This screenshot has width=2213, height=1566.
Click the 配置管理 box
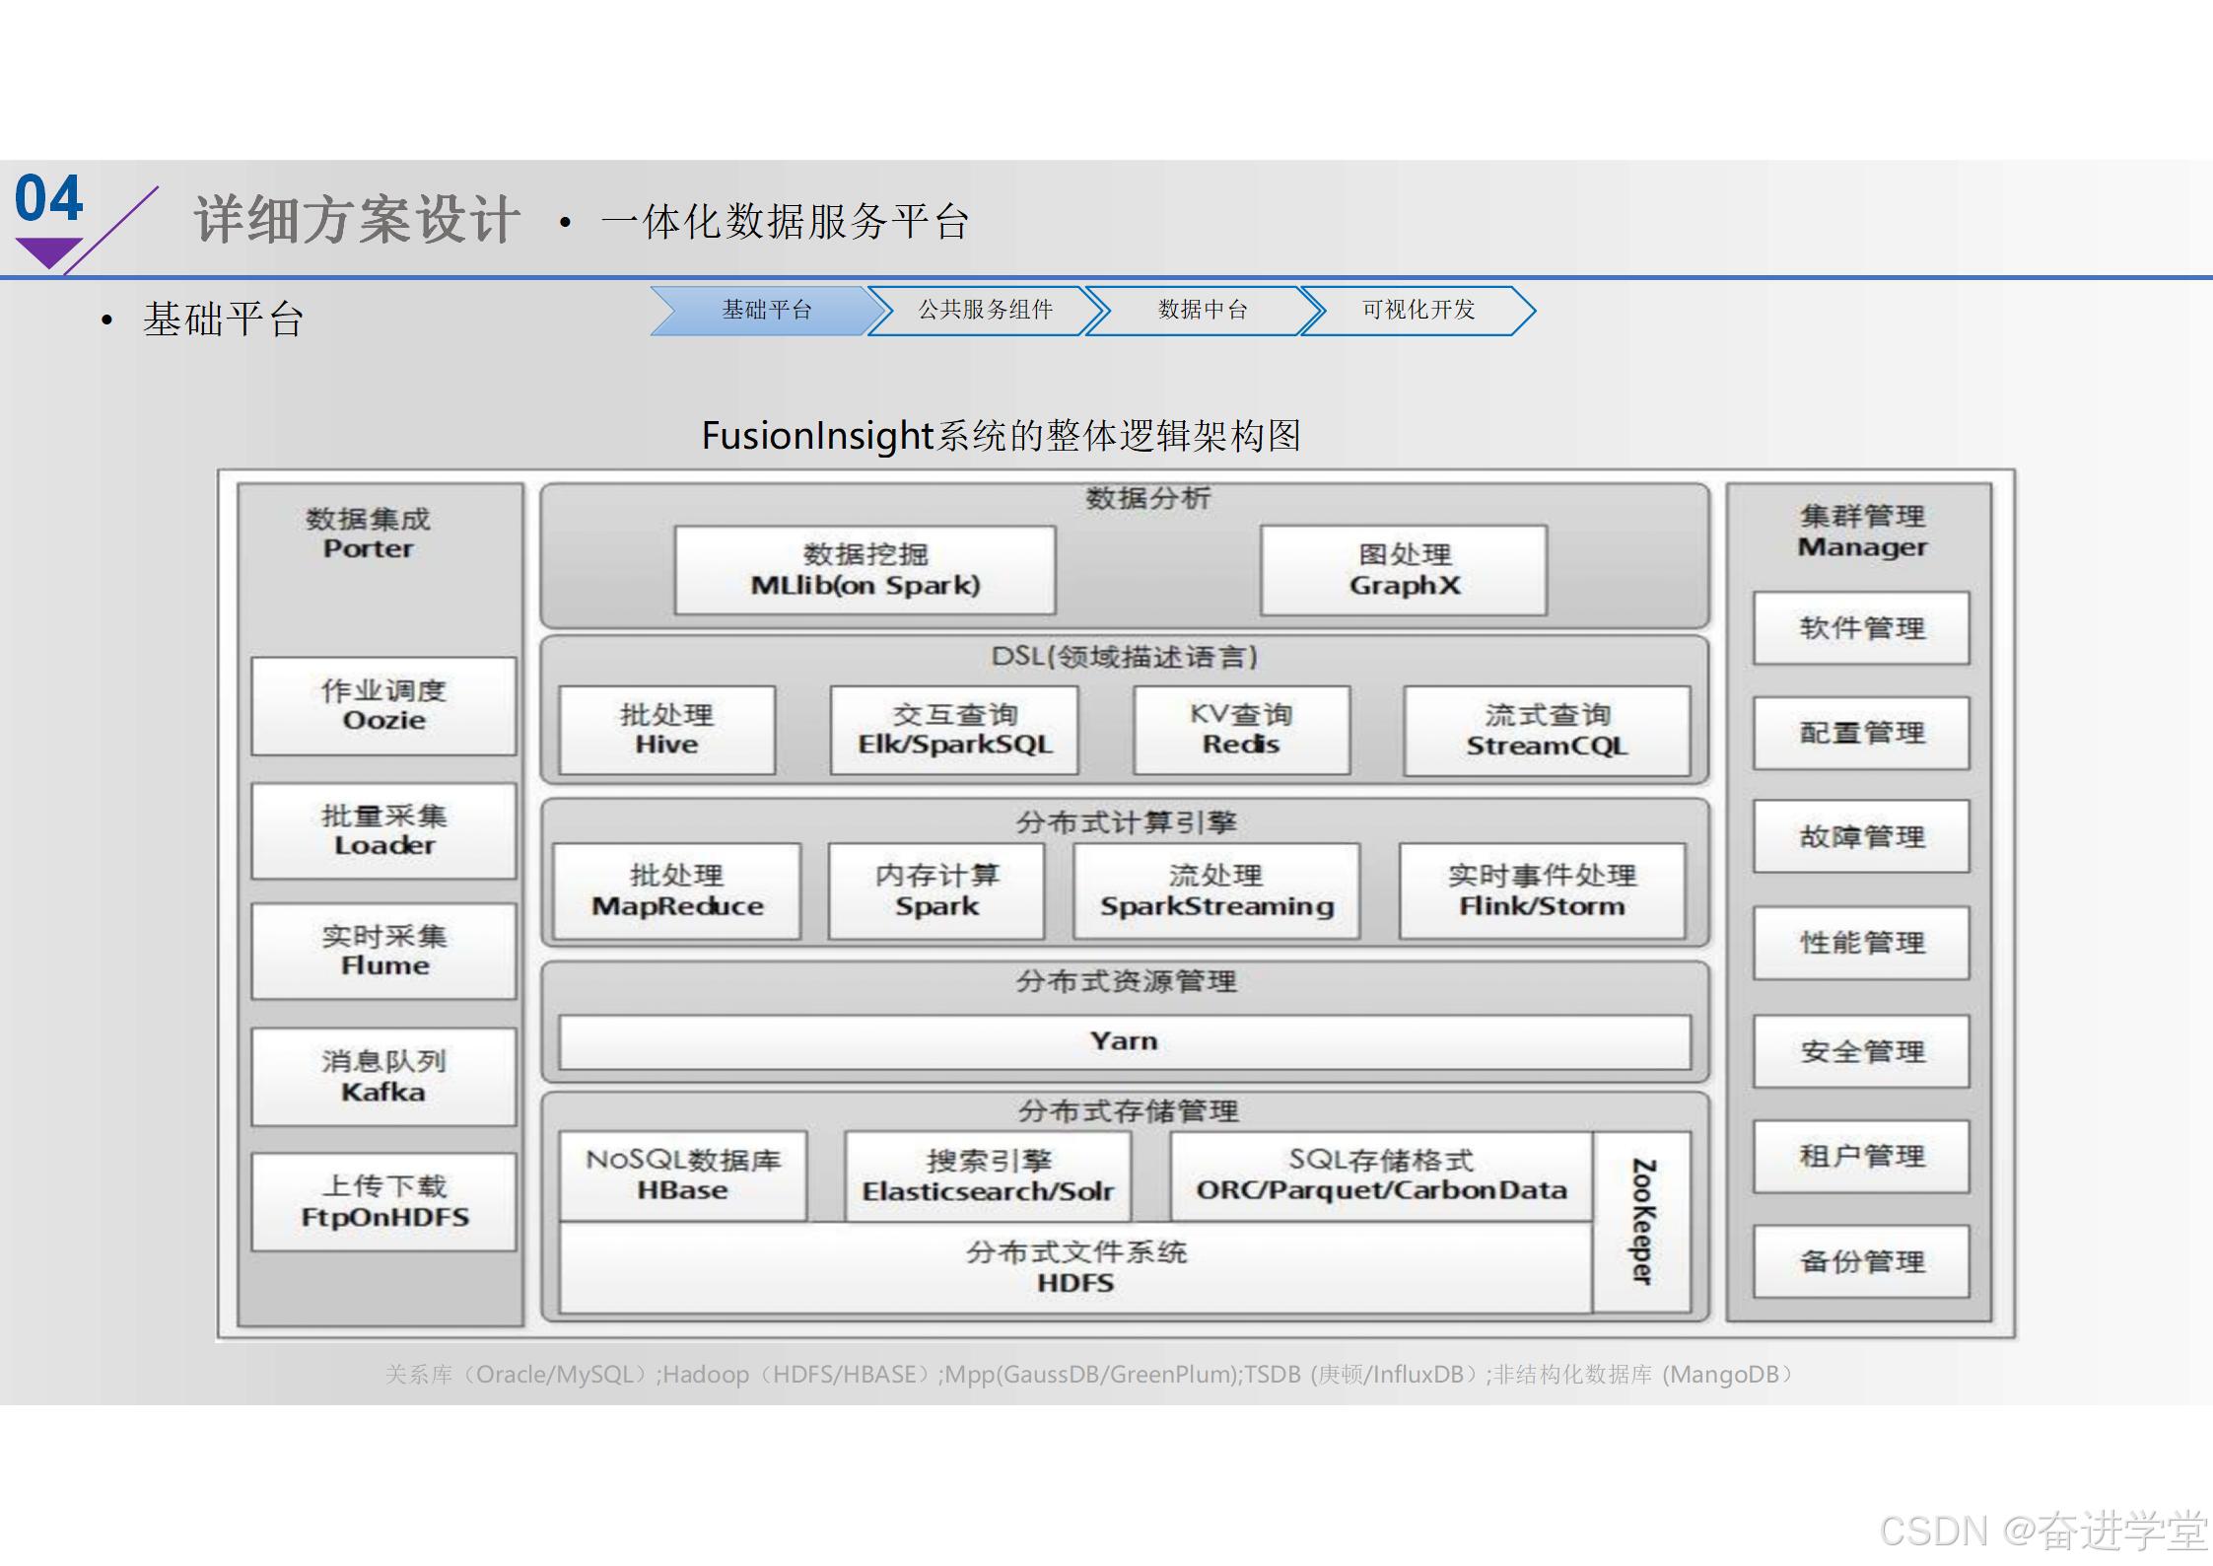click(1861, 733)
